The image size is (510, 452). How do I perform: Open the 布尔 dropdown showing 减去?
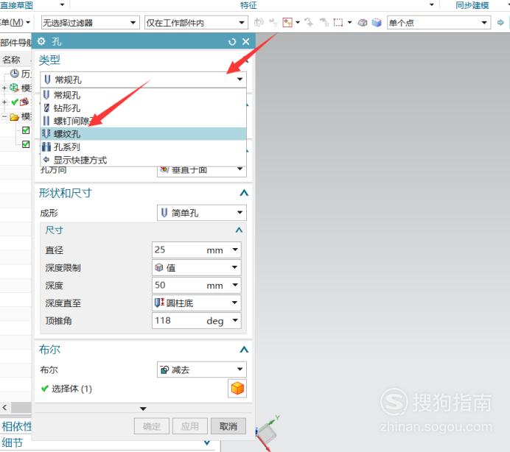click(x=202, y=370)
